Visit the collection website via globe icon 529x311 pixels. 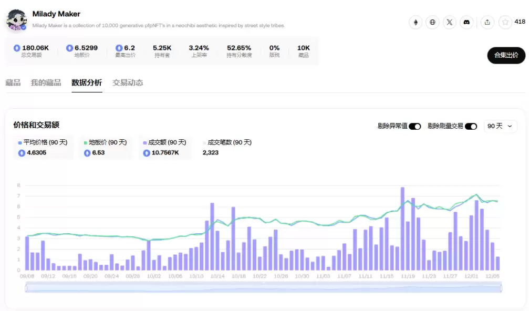432,23
